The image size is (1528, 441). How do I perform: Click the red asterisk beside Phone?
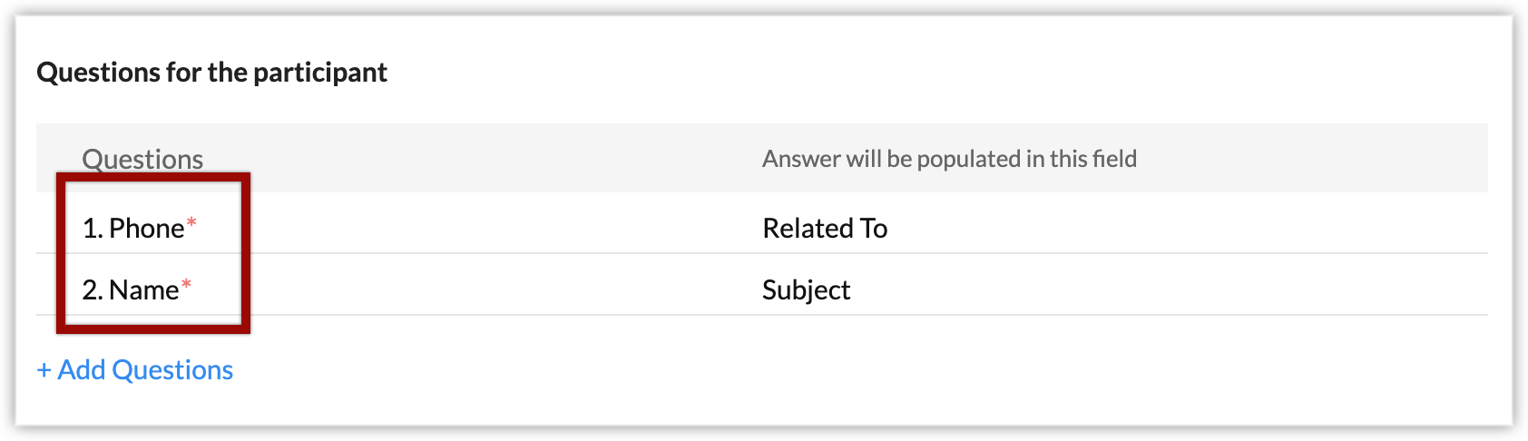click(191, 223)
